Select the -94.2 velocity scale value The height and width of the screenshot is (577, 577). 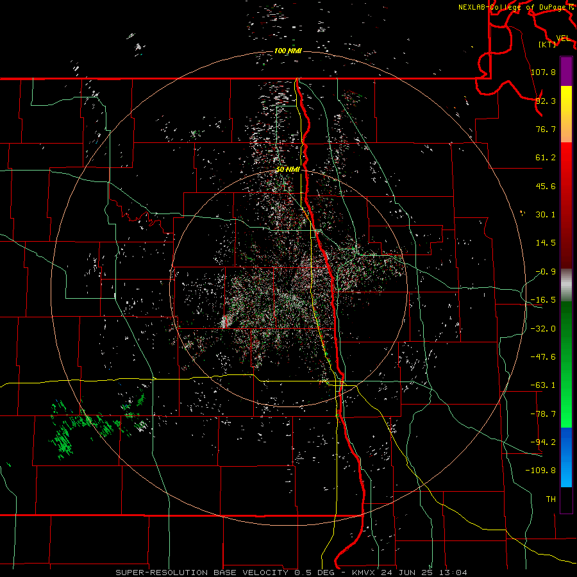coord(543,442)
